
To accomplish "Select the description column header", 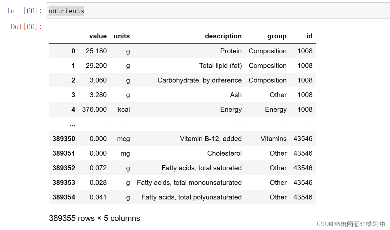I will pos(223,36).
